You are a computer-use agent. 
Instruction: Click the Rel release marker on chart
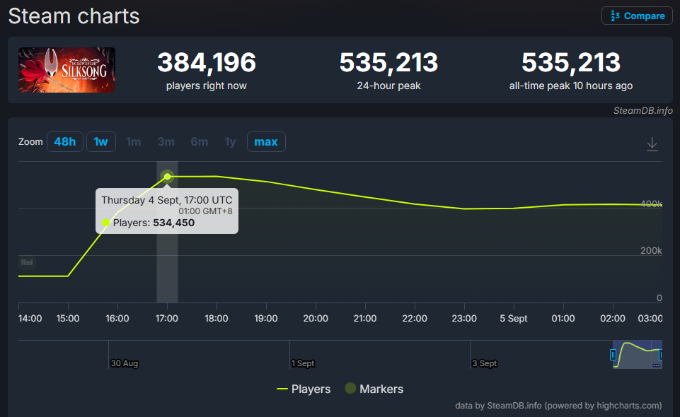[x=27, y=262]
